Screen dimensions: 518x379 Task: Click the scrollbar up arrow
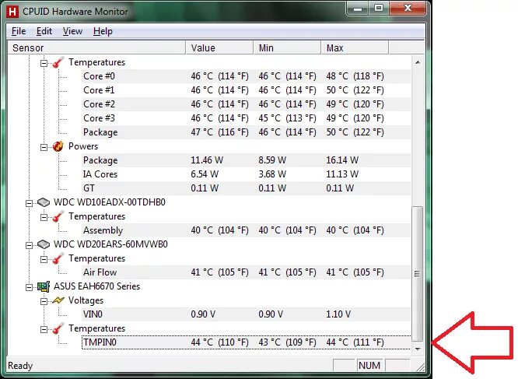(x=418, y=62)
